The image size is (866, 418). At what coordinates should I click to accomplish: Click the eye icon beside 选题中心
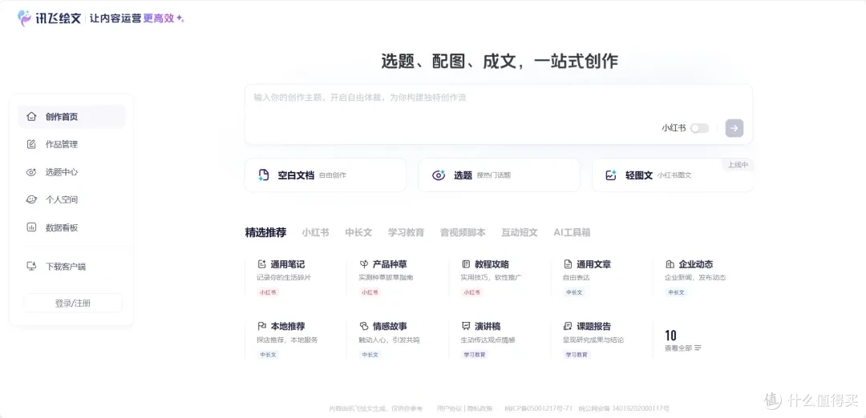click(x=31, y=172)
